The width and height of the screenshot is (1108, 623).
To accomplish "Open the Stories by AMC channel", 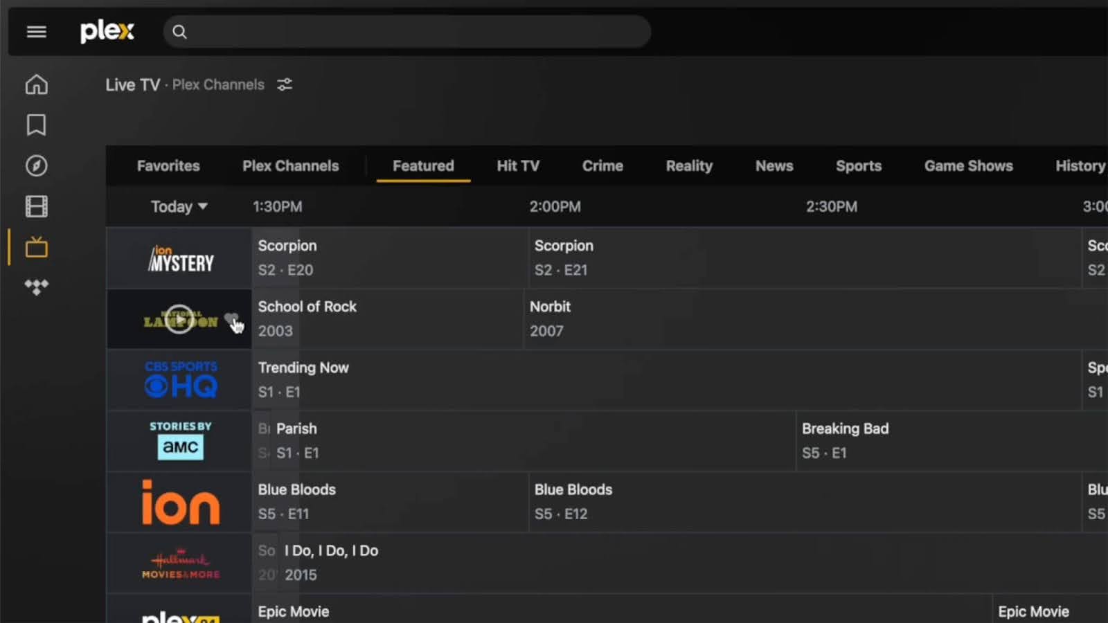I will 181,440.
